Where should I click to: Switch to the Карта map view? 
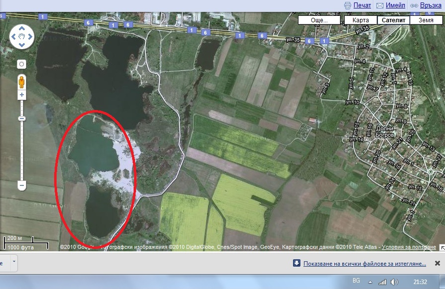coord(360,20)
